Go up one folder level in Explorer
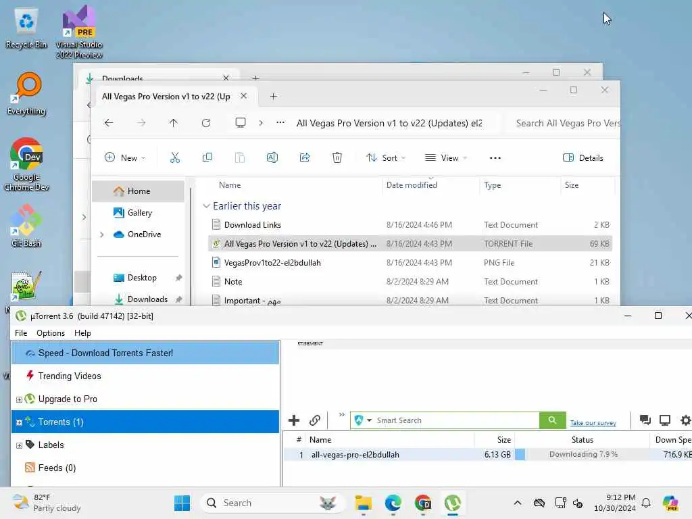The image size is (692, 519). [173, 123]
